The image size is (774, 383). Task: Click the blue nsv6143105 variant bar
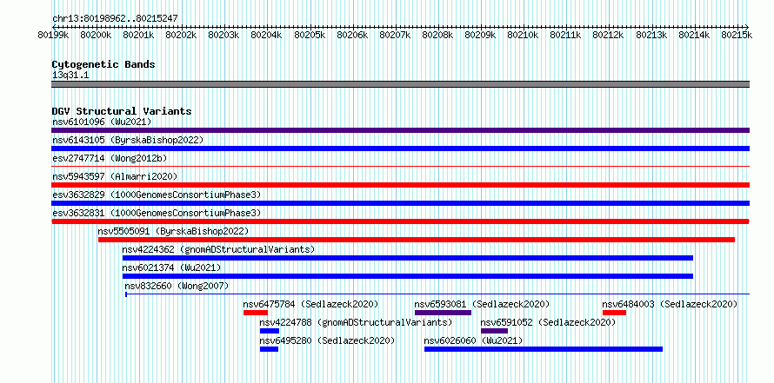point(400,149)
